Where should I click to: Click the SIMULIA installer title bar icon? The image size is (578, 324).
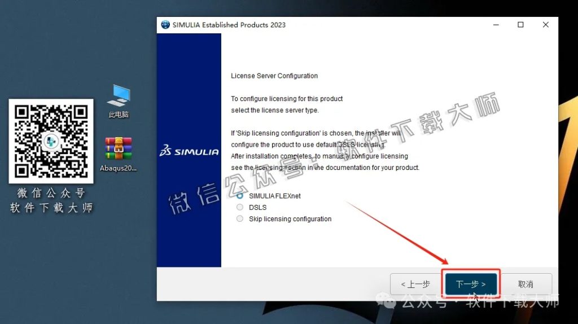tap(165, 25)
